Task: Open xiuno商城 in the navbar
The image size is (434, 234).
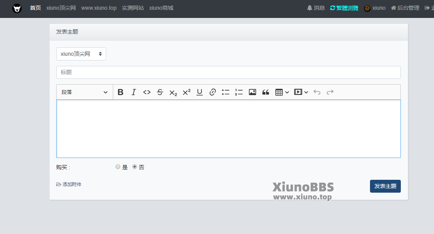Action: [161, 8]
